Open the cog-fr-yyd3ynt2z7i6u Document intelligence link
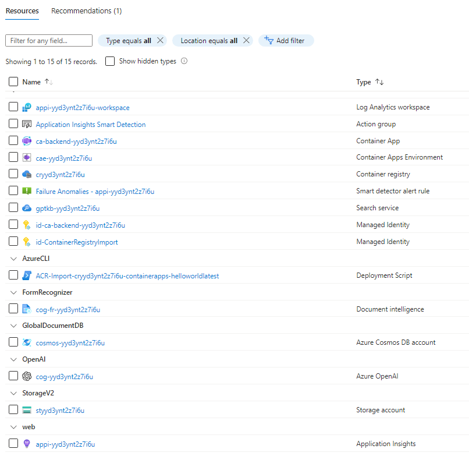 click(68, 310)
